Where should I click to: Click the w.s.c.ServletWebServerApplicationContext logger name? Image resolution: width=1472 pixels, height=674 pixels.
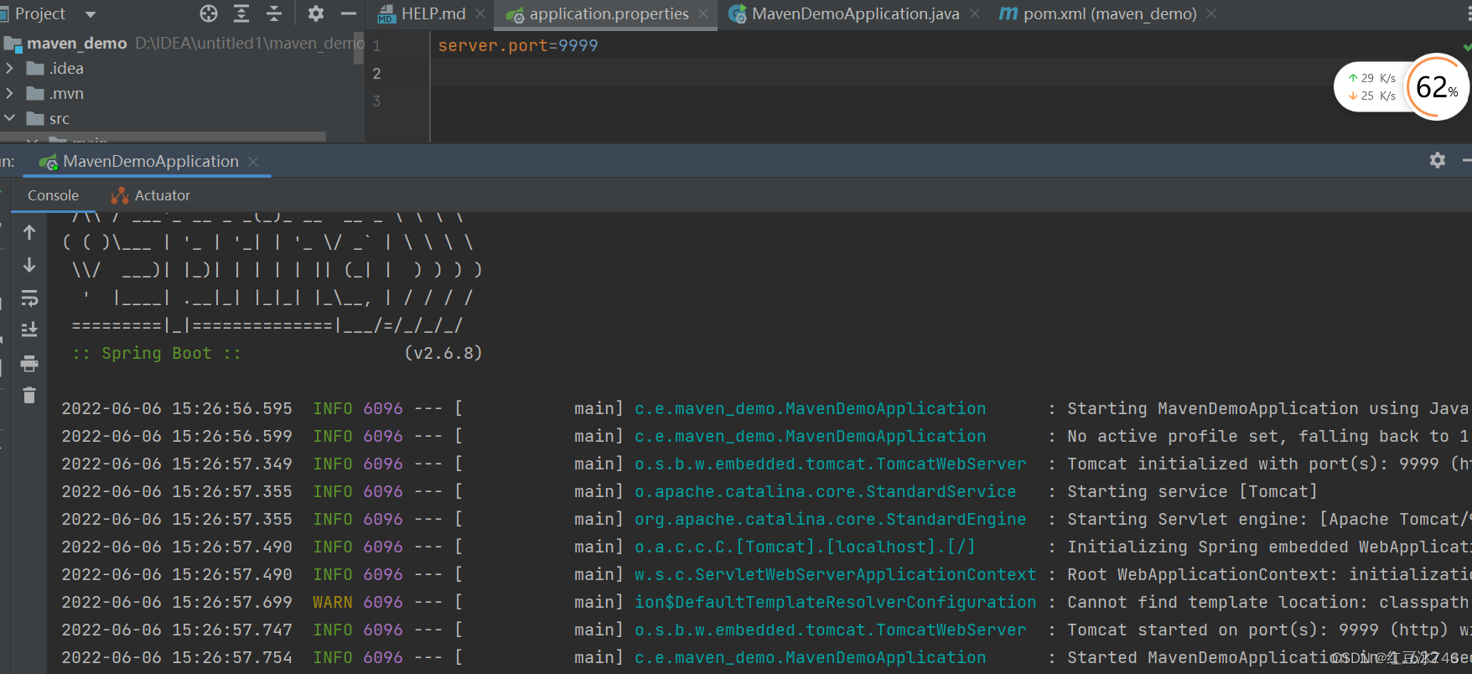(835, 574)
